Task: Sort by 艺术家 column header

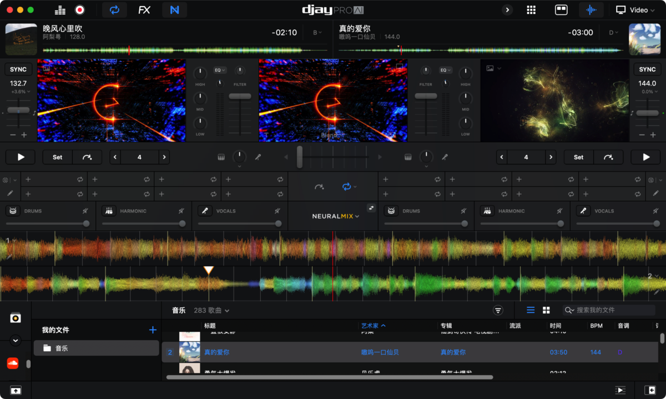Action: [x=374, y=326]
